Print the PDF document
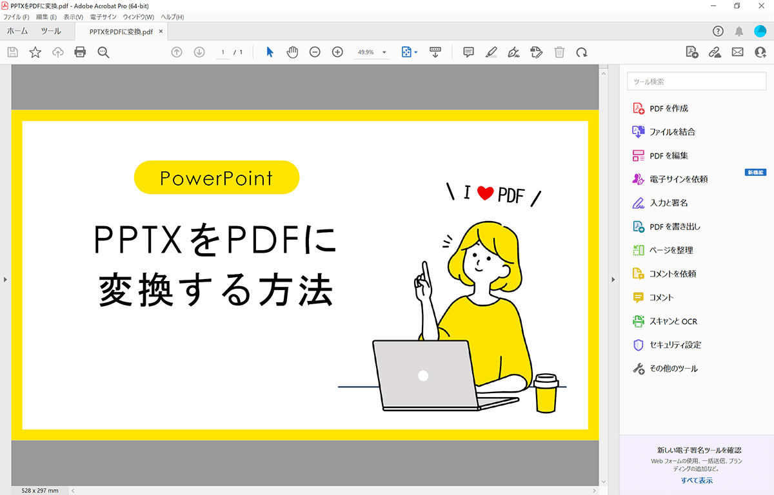This screenshot has height=495, width=774. point(80,52)
